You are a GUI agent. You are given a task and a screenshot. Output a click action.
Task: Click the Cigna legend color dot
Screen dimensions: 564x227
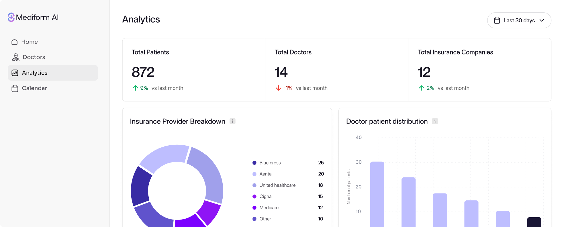(x=254, y=196)
